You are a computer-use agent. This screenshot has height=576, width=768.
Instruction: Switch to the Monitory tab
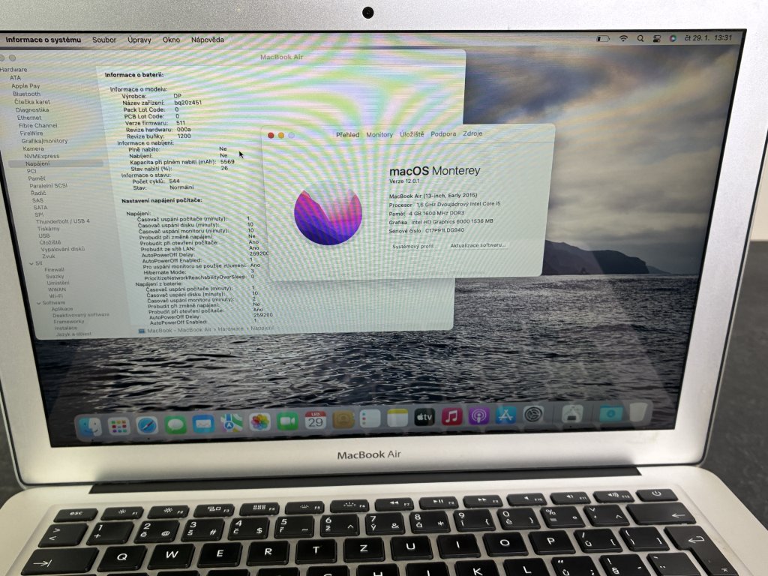[x=379, y=134]
